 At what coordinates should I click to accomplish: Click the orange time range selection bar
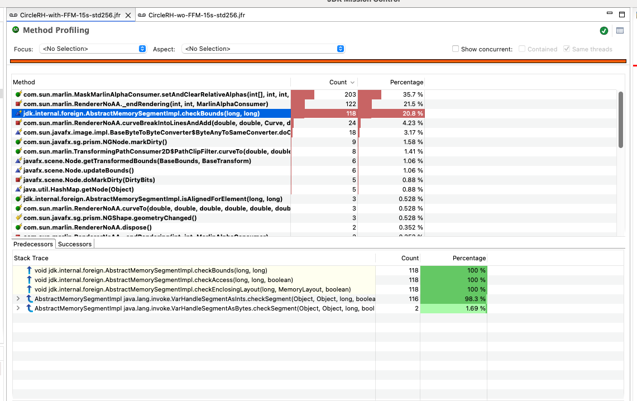[x=318, y=61]
